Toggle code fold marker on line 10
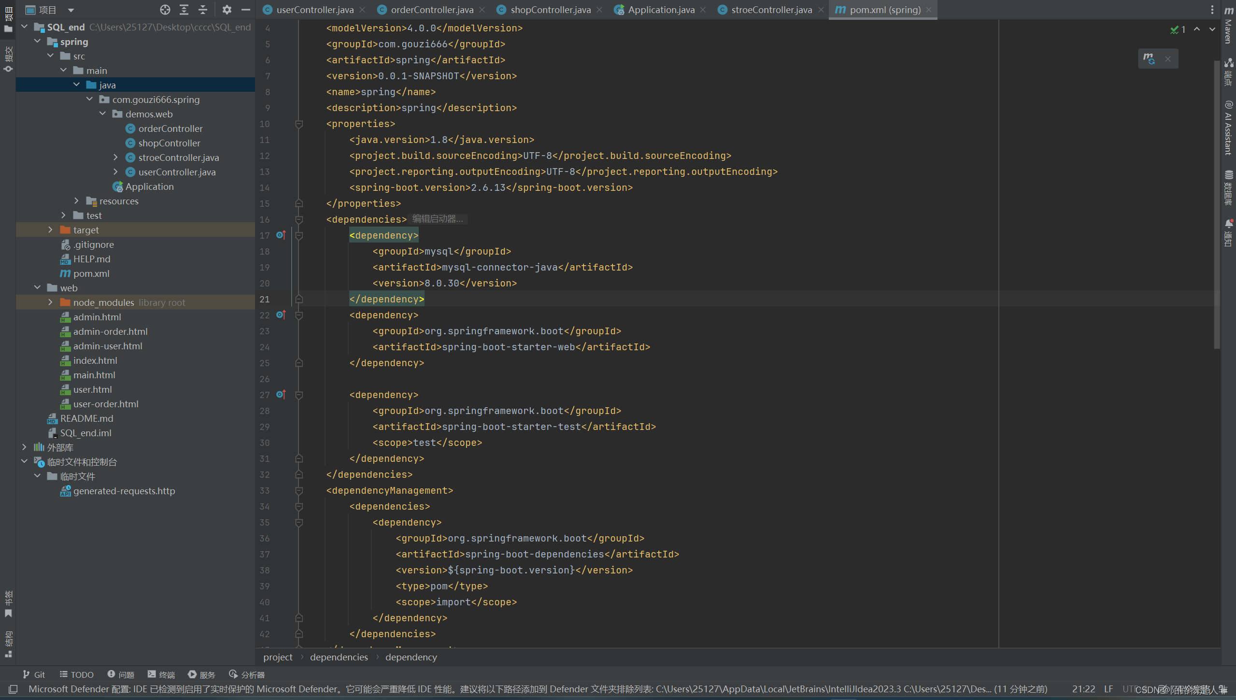 (x=299, y=124)
